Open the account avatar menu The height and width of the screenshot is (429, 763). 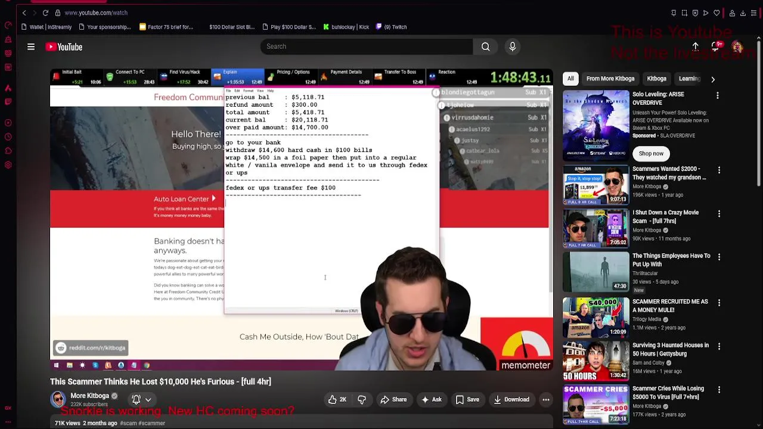pyautogui.click(x=737, y=46)
